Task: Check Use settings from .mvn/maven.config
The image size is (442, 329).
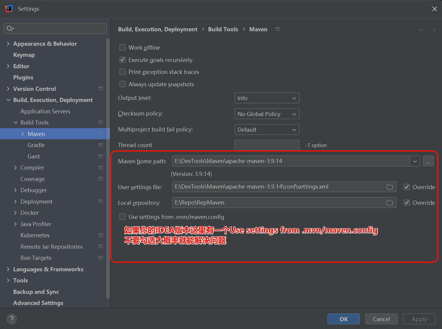Action: point(123,217)
